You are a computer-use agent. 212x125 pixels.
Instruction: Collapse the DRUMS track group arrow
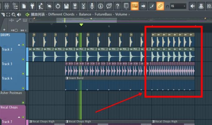click(x=19, y=45)
